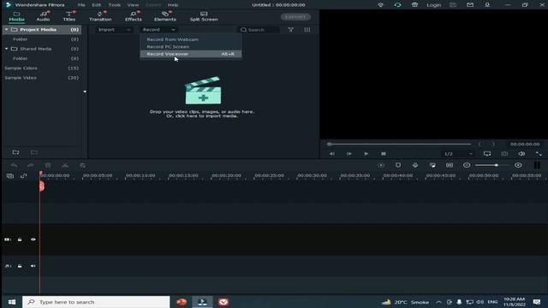Open the Split Screen tab
Screen dimensions: 548x308
[x=204, y=16]
